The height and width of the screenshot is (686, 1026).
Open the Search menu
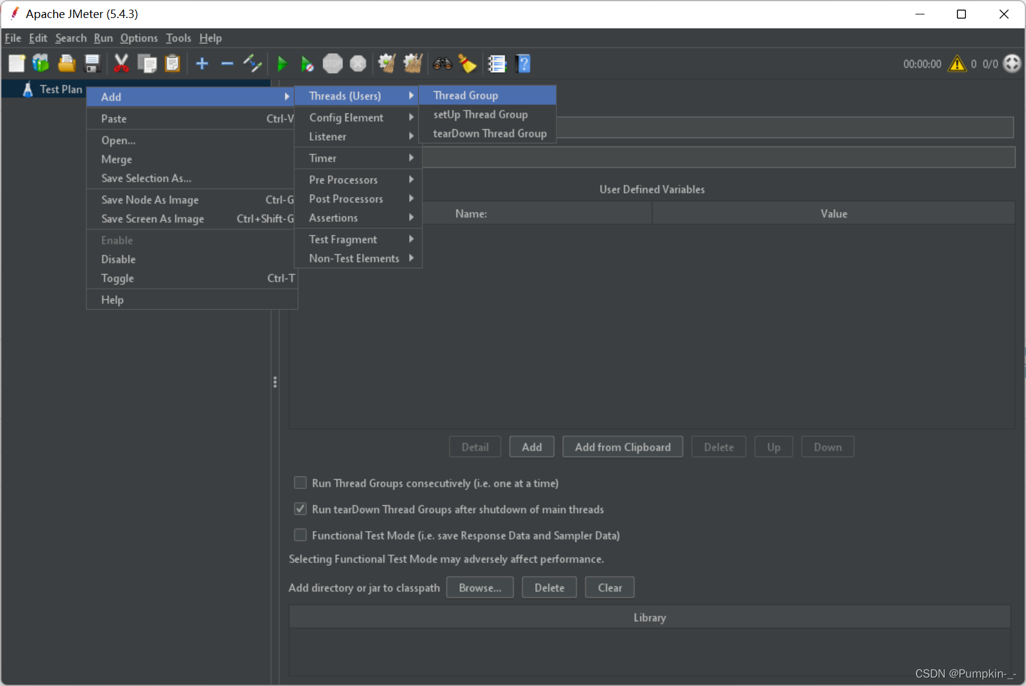[x=71, y=38]
